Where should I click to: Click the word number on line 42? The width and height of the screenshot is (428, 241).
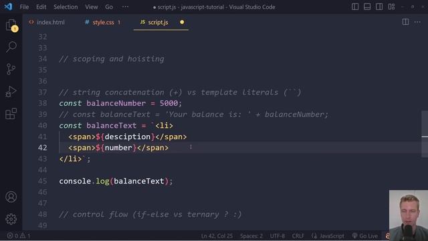tap(118, 148)
